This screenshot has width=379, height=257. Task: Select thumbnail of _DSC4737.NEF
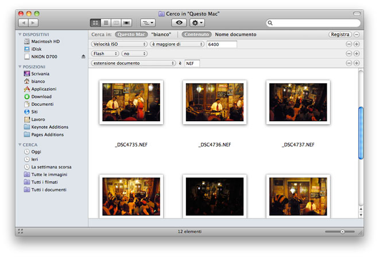point(298,102)
